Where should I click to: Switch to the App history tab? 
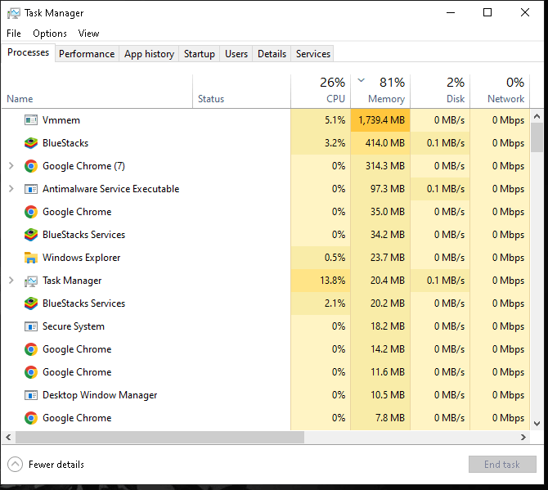click(x=149, y=54)
